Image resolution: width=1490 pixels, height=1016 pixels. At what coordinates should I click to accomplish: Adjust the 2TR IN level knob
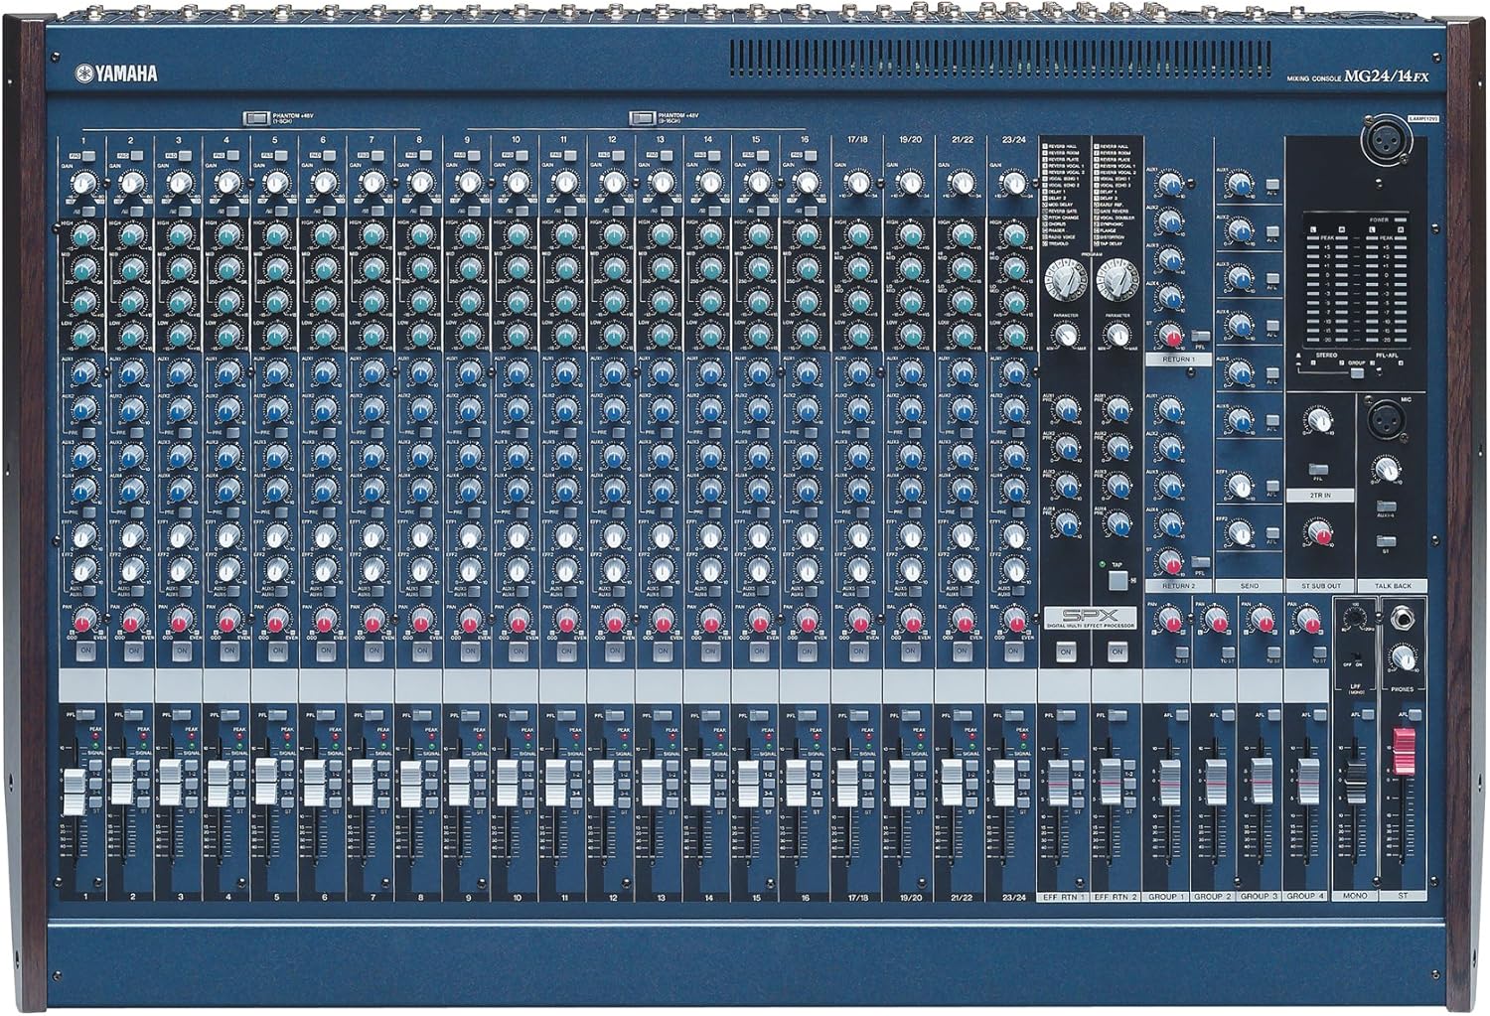click(x=1319, y=418)
